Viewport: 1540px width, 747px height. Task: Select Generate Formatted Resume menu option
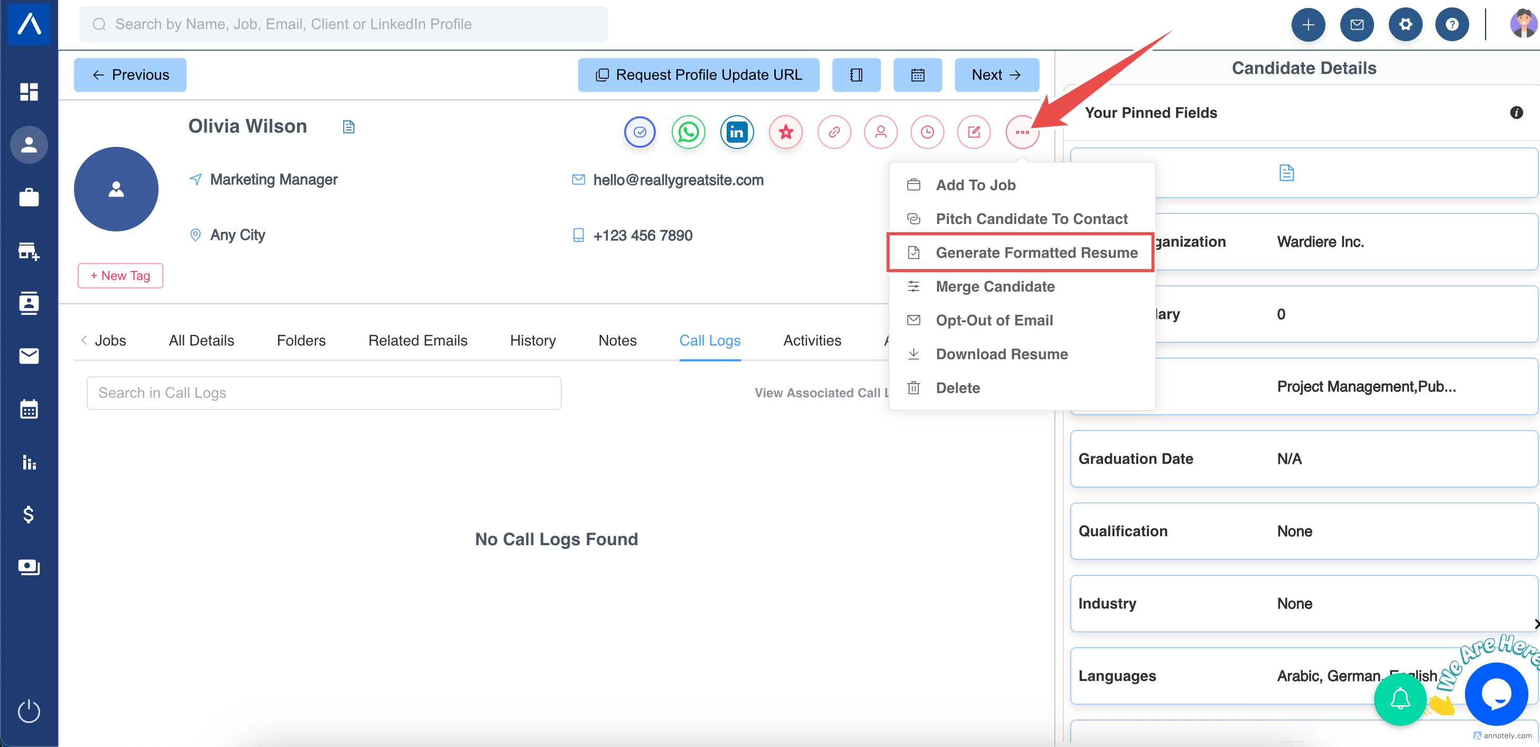point(1036,253)
